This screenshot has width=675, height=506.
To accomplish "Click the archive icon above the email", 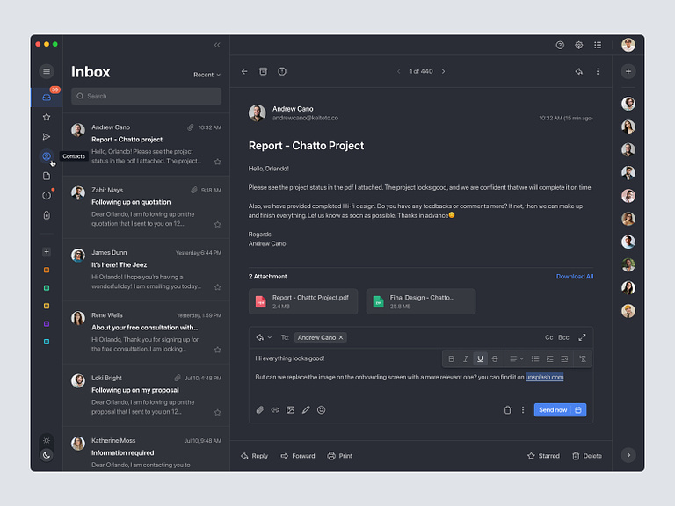I will coord(263,71).
